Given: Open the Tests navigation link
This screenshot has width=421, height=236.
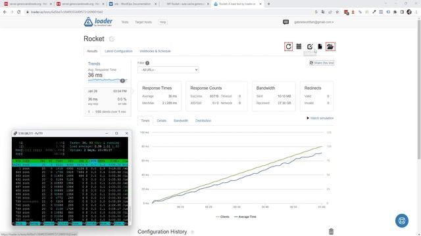Looking at the screenshot, I should pyautogui.click(x=125, y=22).
